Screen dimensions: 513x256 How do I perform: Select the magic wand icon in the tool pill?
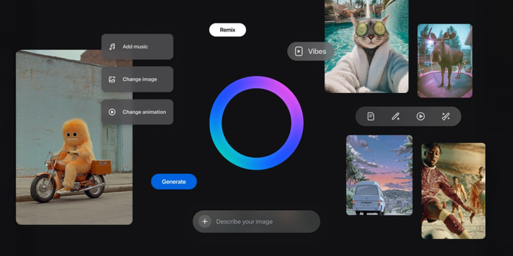(446, 117)
